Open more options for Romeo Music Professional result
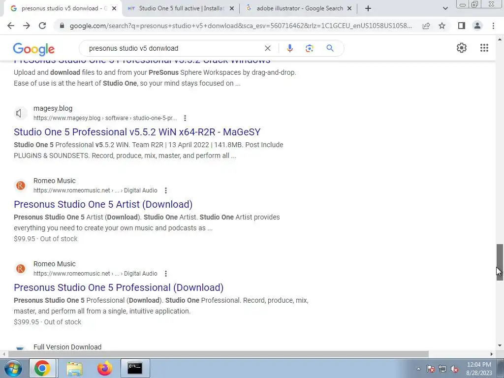 [166, 274]
